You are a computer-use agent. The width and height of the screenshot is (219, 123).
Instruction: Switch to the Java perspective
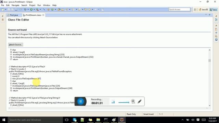pos(214,10)
